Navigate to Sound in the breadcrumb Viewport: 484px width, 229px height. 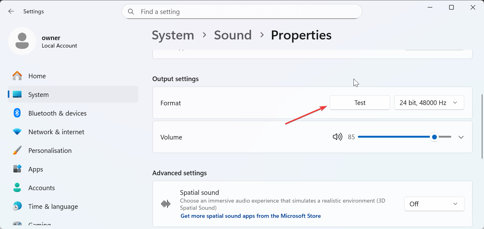(x=233, y=35)
